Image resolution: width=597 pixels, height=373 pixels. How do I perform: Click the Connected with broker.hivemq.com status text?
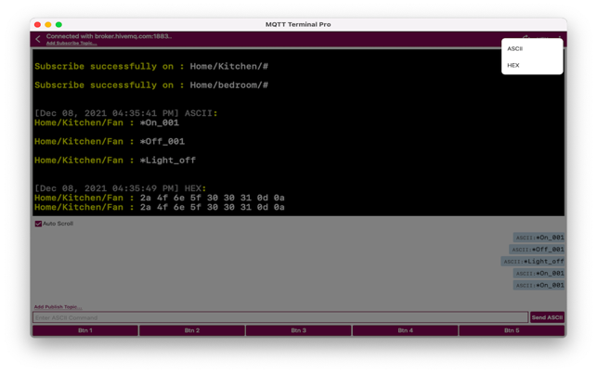109,36
